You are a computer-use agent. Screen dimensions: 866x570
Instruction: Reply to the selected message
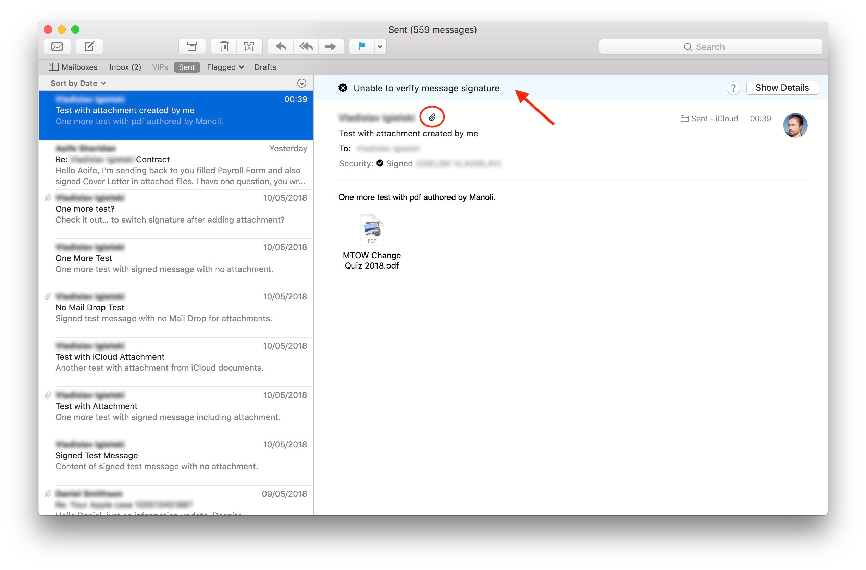coord(281,47)
